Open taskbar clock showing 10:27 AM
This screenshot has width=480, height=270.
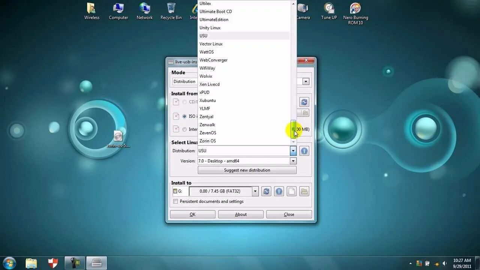[462, 263]
